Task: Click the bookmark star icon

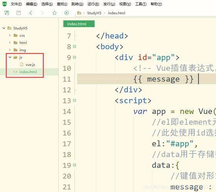Action: [55, 13]
